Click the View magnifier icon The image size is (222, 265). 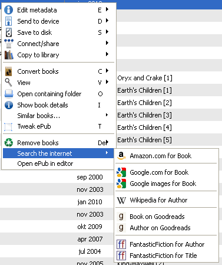pos(9,83)
